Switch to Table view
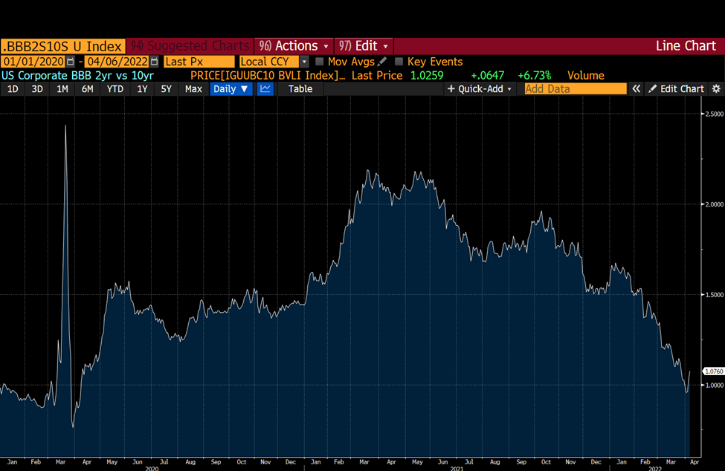This screenshot has height=471, width=725. click(300, 89)
